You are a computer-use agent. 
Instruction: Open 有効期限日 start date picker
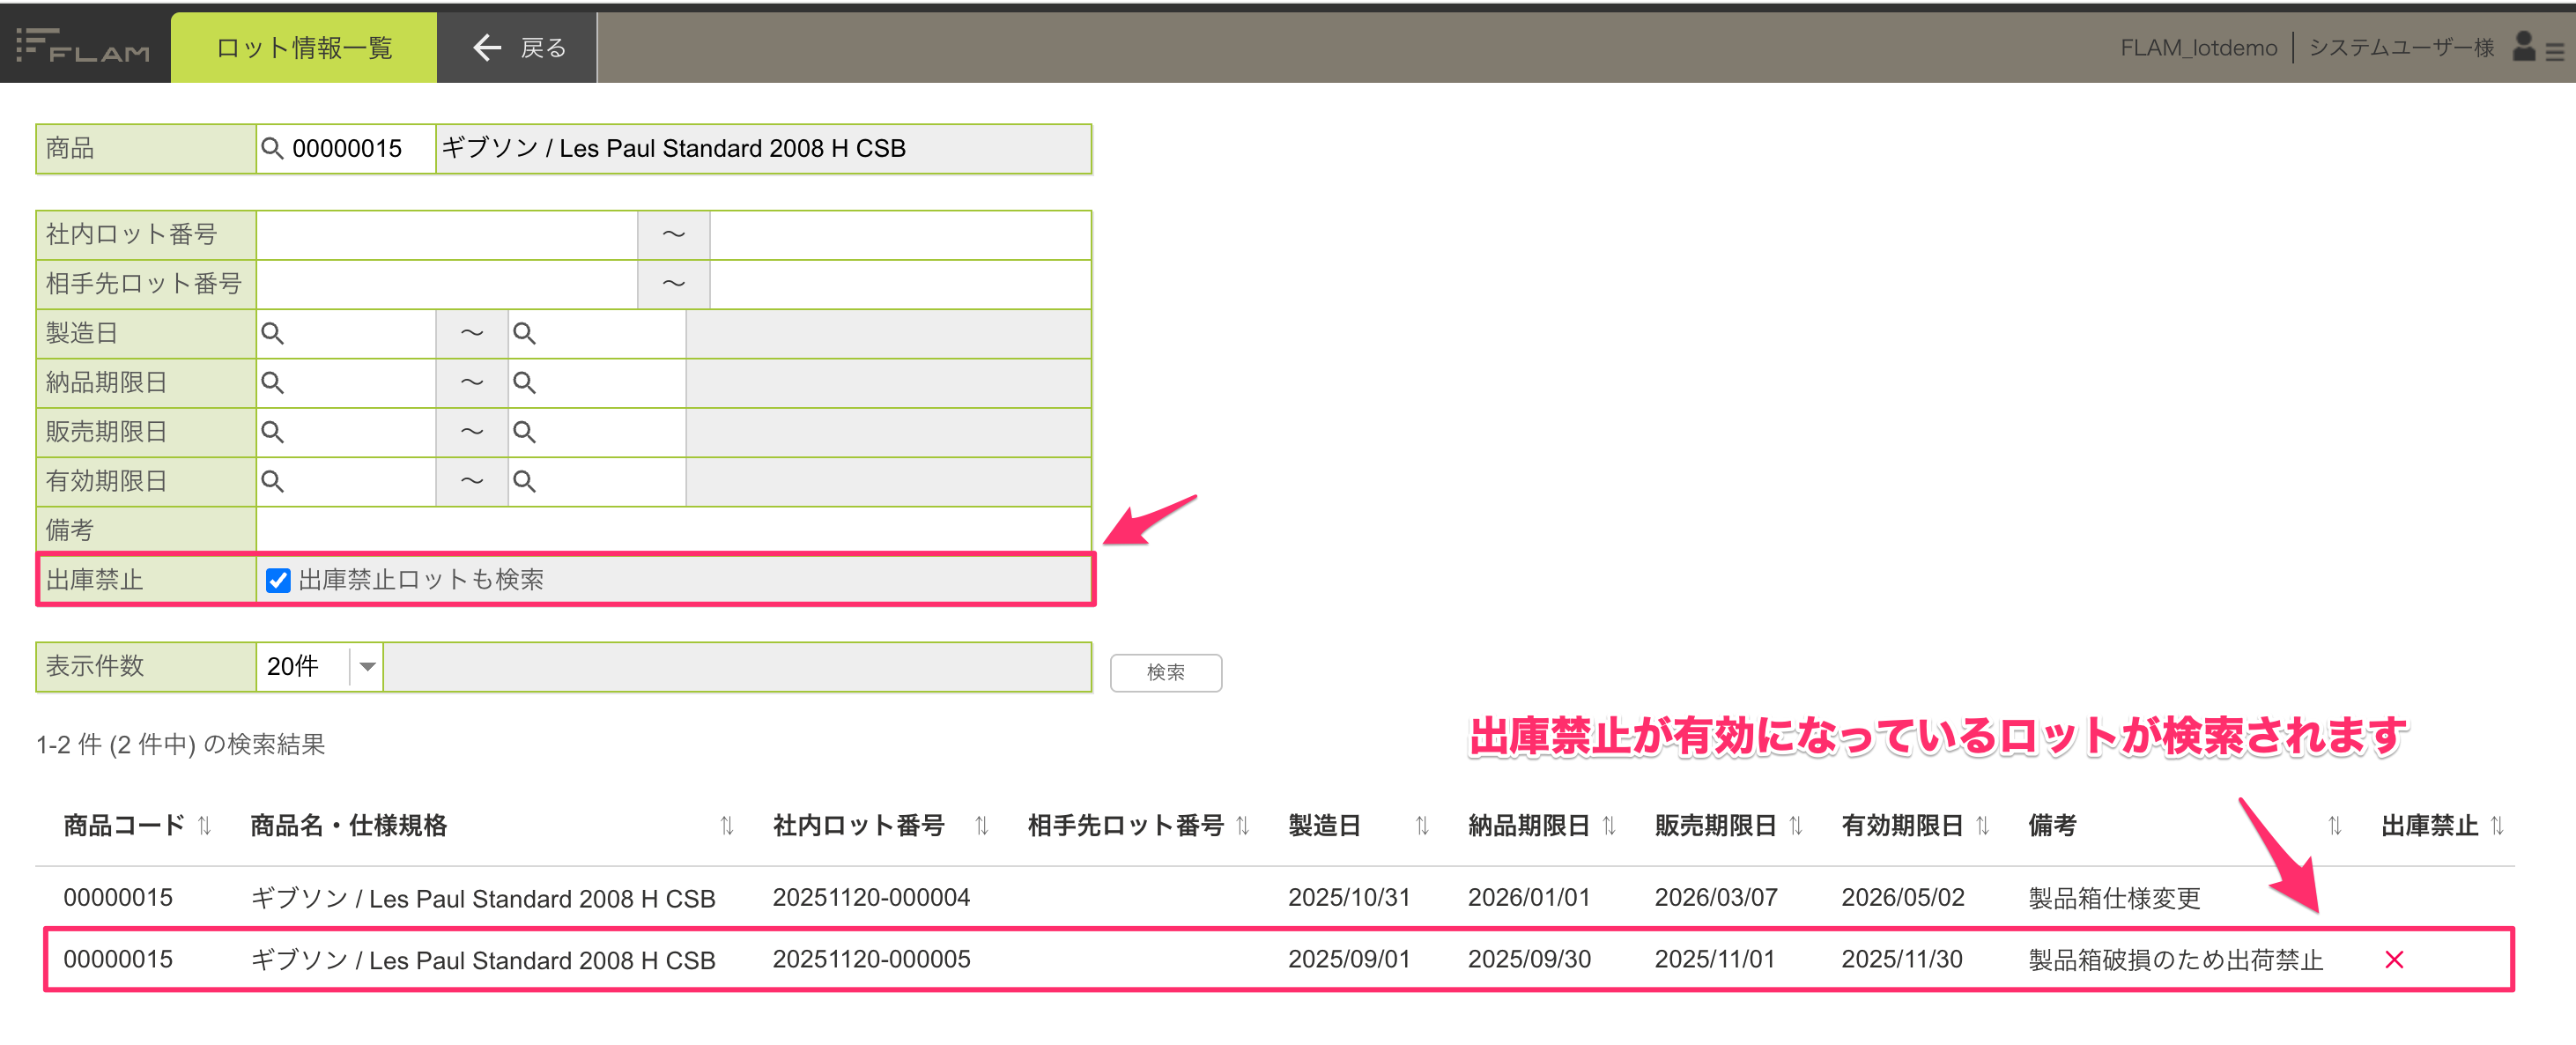(272, 481)
